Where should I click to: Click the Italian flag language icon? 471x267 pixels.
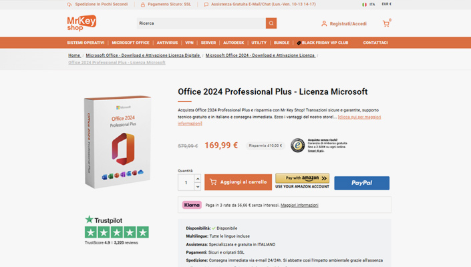pyautogui.click(x=364, y=4)
